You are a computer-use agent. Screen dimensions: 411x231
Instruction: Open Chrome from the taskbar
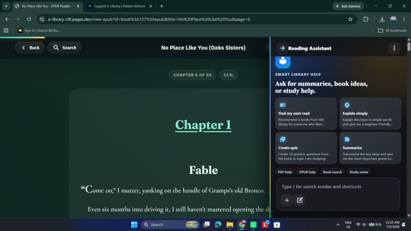[x=242, y=225]
